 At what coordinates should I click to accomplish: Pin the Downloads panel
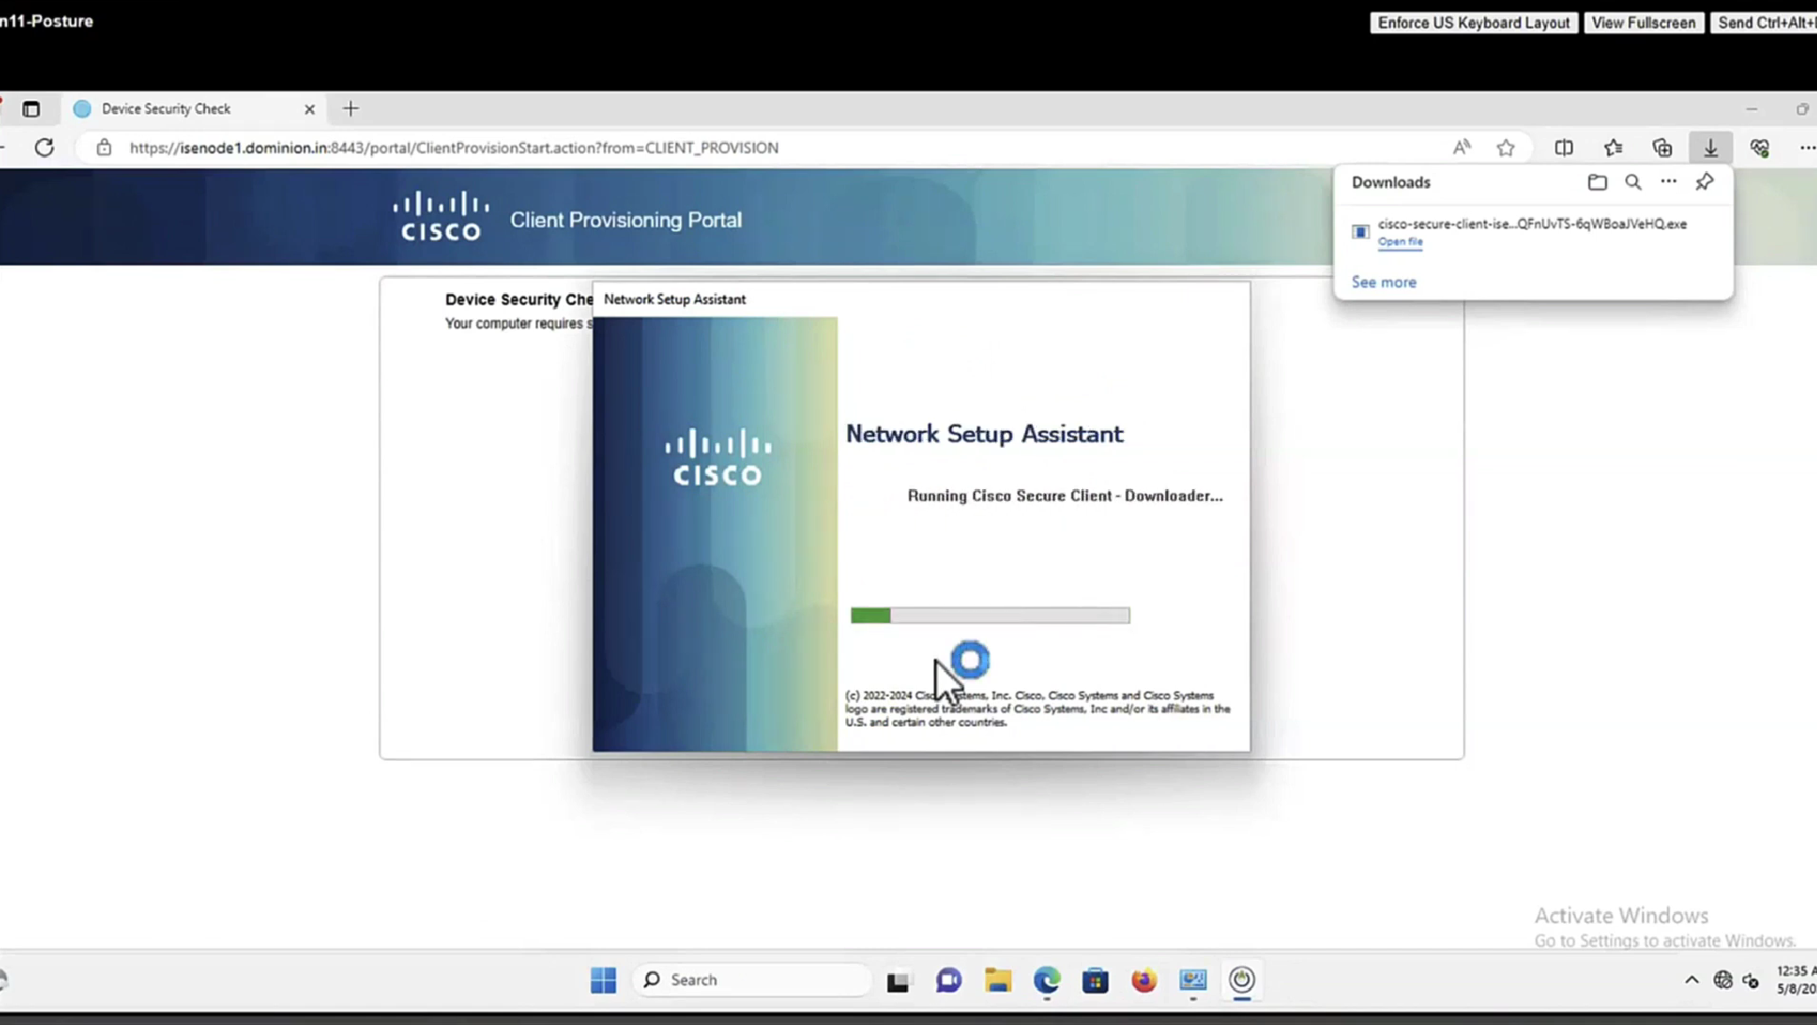[x=1704, y=183]
